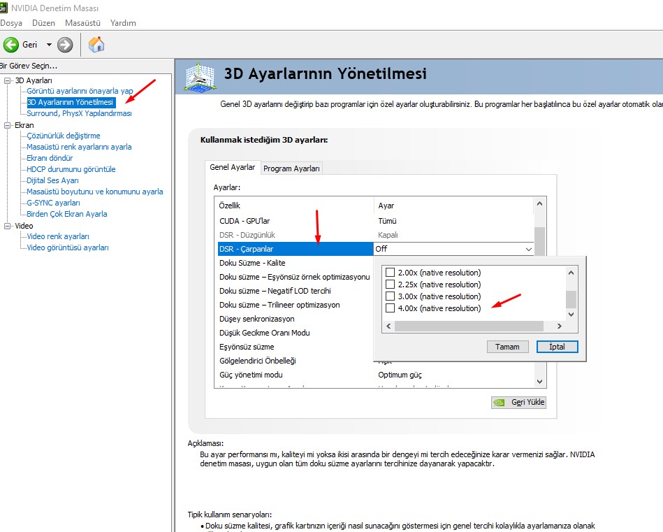Click DSR popup scroll left arrow
Viewport: 663px width, 532px height.
click(388, 326)
